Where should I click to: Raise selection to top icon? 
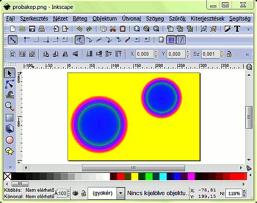point(118,54)
